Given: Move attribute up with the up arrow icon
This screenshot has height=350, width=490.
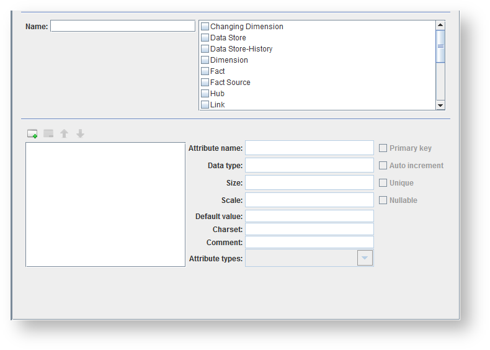Looking at the screenshot, I should click(x=64, y=133).
